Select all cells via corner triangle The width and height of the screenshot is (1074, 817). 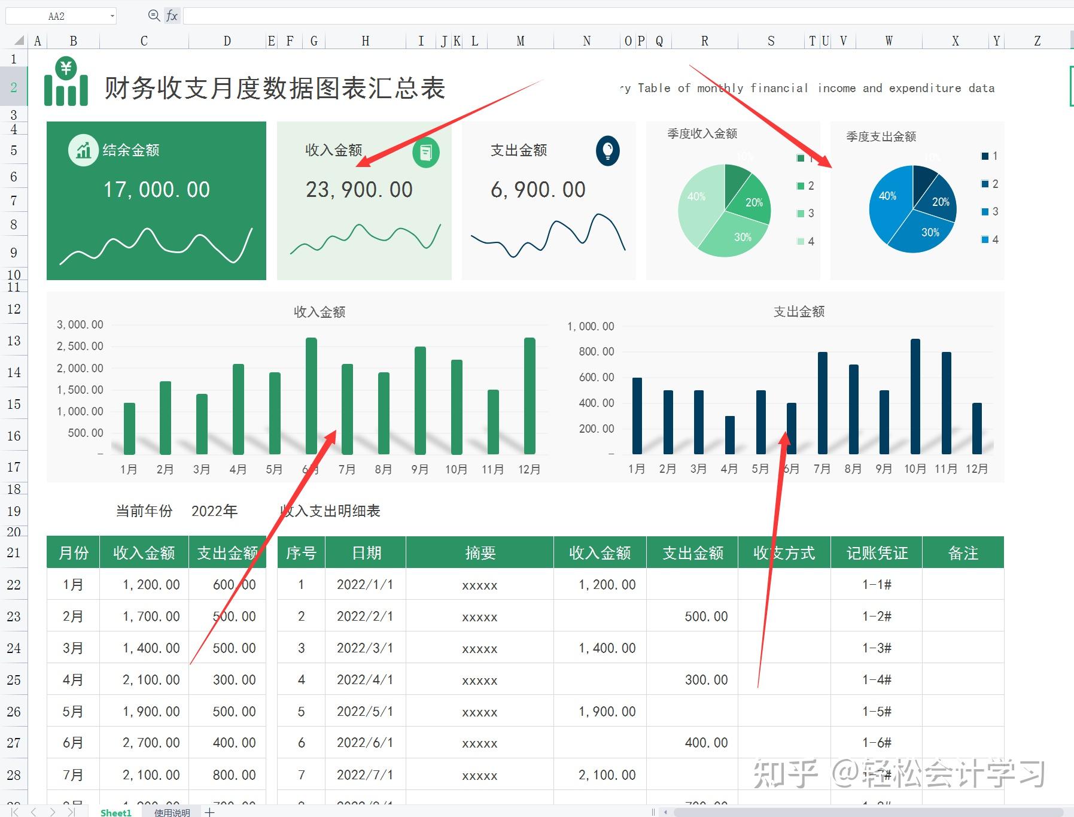[19, 41]
